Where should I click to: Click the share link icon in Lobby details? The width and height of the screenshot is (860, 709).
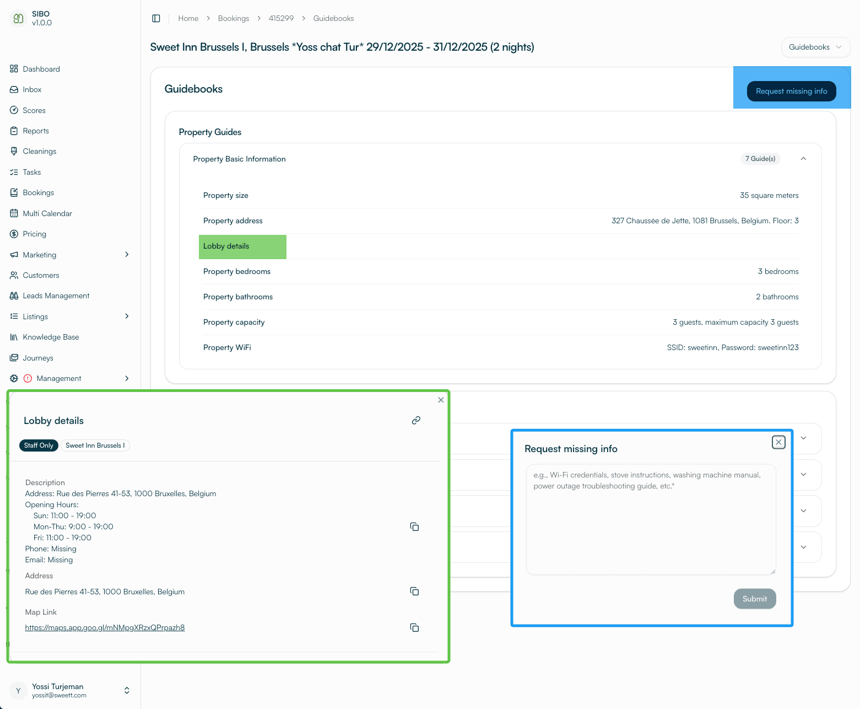click(416, 420)
